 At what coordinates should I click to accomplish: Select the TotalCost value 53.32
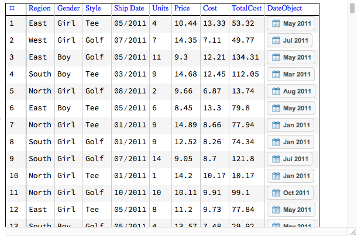pyautogui.click(x=243, y=23)
